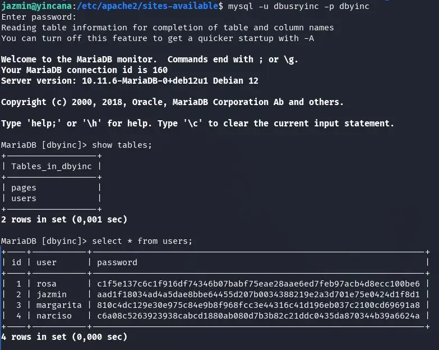The width and height of the screenshot is (439, 350).
Task: Click the 'users' table entry
Action: (24, 198)
